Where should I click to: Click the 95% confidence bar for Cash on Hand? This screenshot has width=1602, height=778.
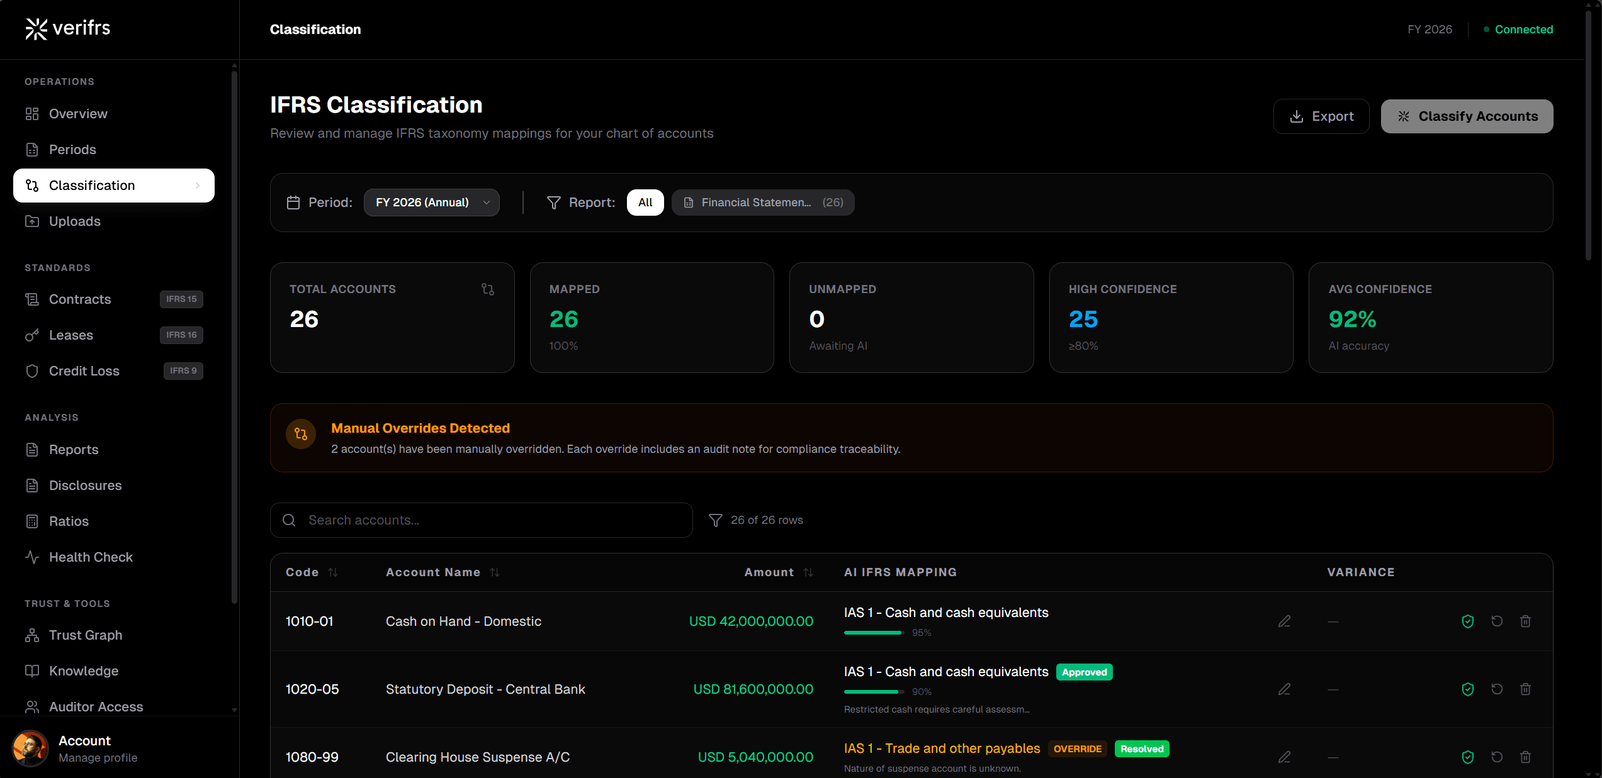coord(873,633)
